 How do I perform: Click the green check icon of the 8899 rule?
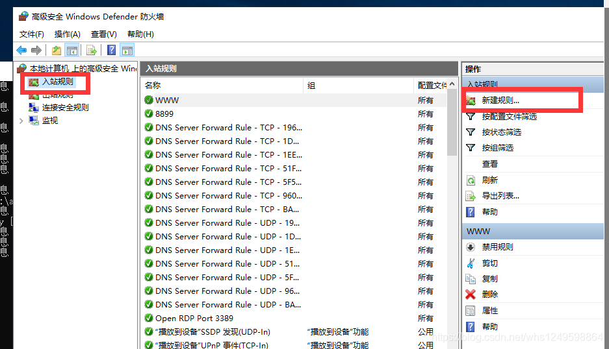[x=148, y=114]
